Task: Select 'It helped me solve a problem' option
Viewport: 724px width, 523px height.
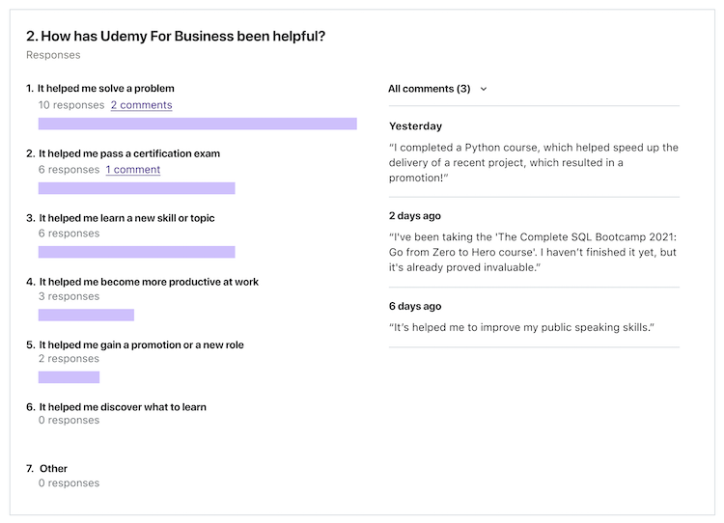Action: click(x=106, y=89)
